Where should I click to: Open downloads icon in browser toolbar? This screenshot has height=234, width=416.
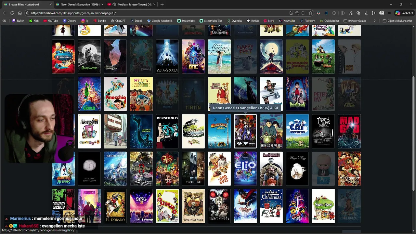(366, 13)
